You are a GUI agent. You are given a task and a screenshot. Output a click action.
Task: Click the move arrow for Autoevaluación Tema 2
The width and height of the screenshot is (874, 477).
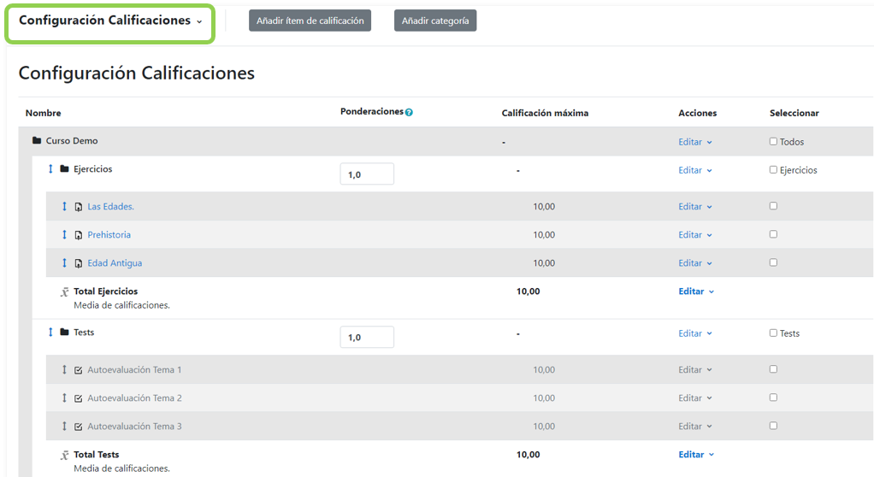click(x=64, y=397)
